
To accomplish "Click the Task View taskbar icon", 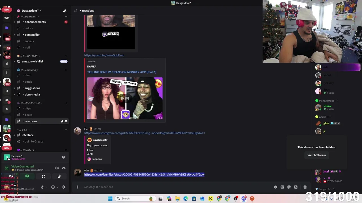I will (x=160, y=198).
